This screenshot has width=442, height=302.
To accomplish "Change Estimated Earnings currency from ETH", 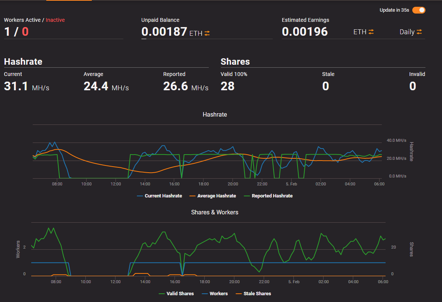I will [360, 32].
